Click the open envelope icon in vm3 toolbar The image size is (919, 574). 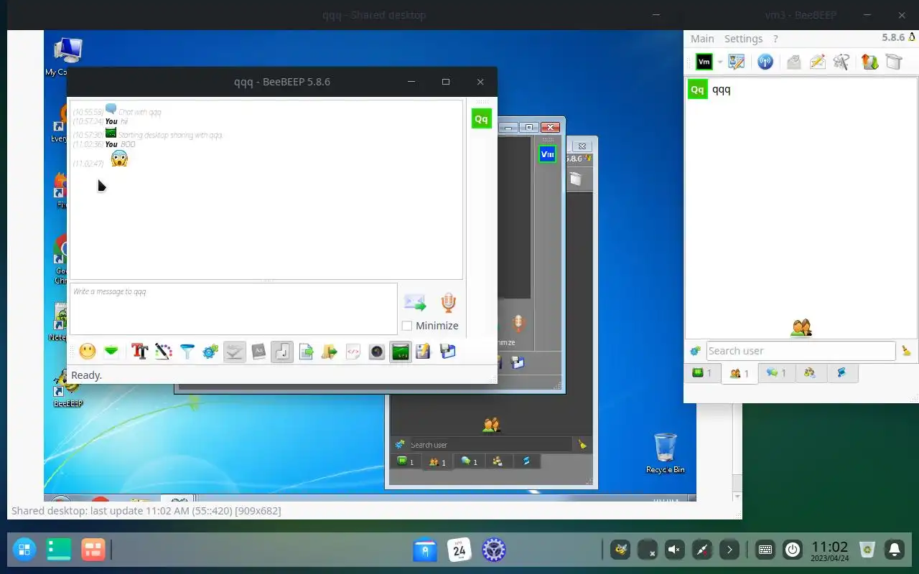(x=793, y=62)
